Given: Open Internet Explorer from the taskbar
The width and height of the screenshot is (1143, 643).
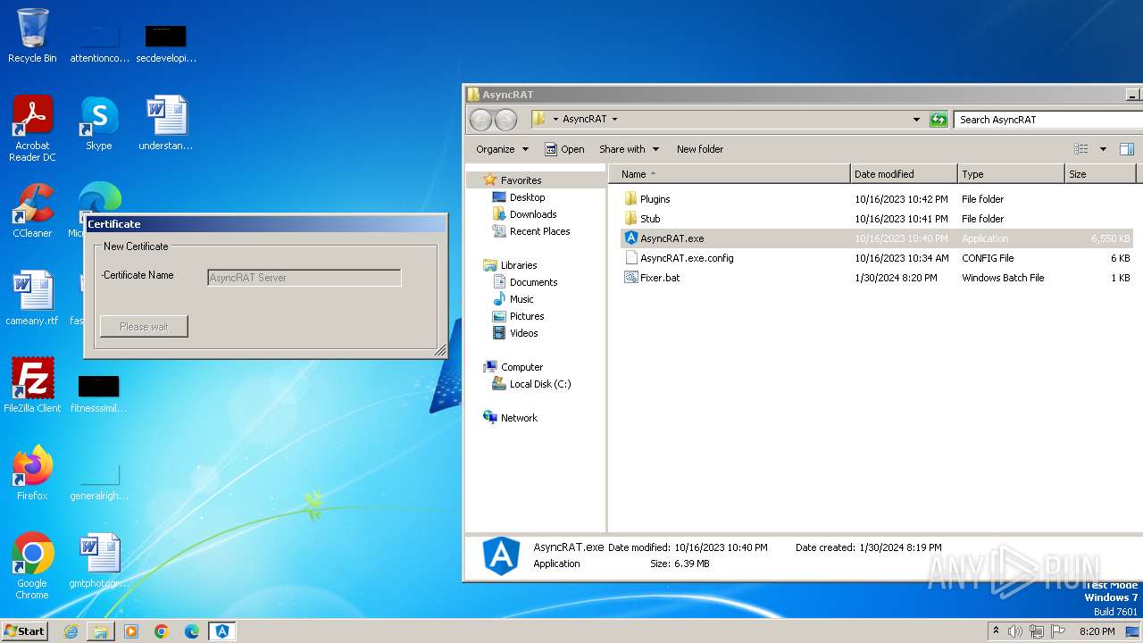Looking at the screenshot, I should tap(71, 631).
